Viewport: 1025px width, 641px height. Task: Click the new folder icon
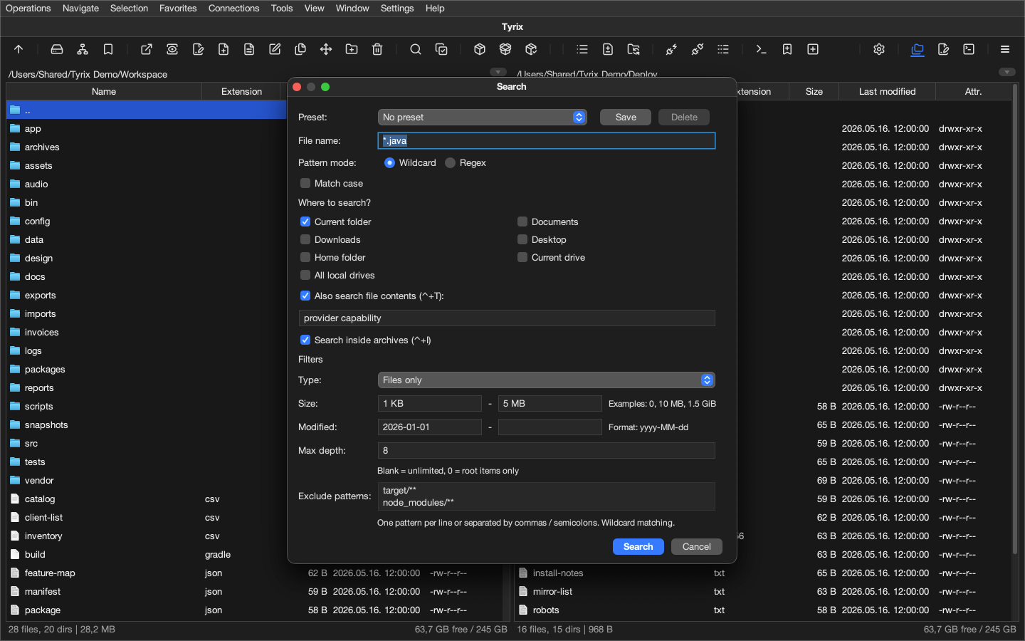pos(352,49)
